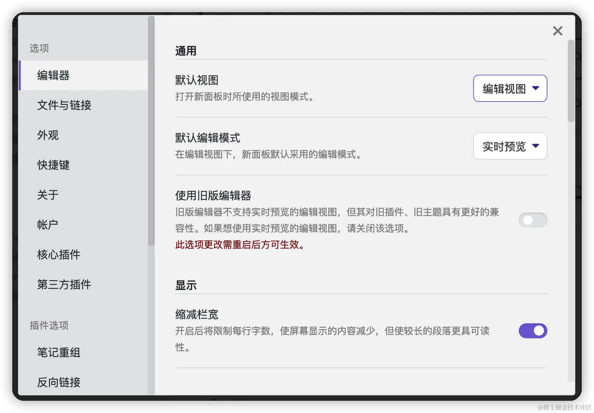The image size is (594, 413).
Task: Open the 编辑器 settings section
Action: coord(53,76)
